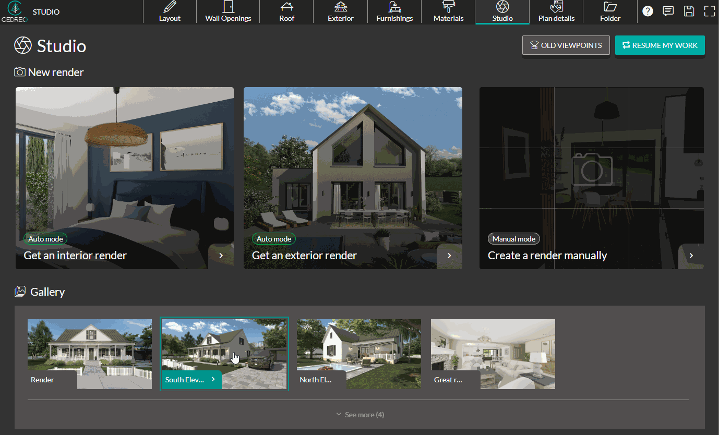The image size is (719, 435).
Task: Click the OLD VIEWPOINTS button
Action: pos(566,45)
